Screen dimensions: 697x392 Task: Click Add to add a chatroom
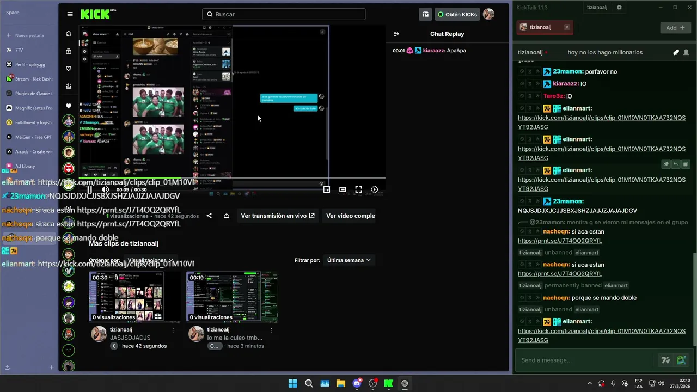tap(675, 28)
